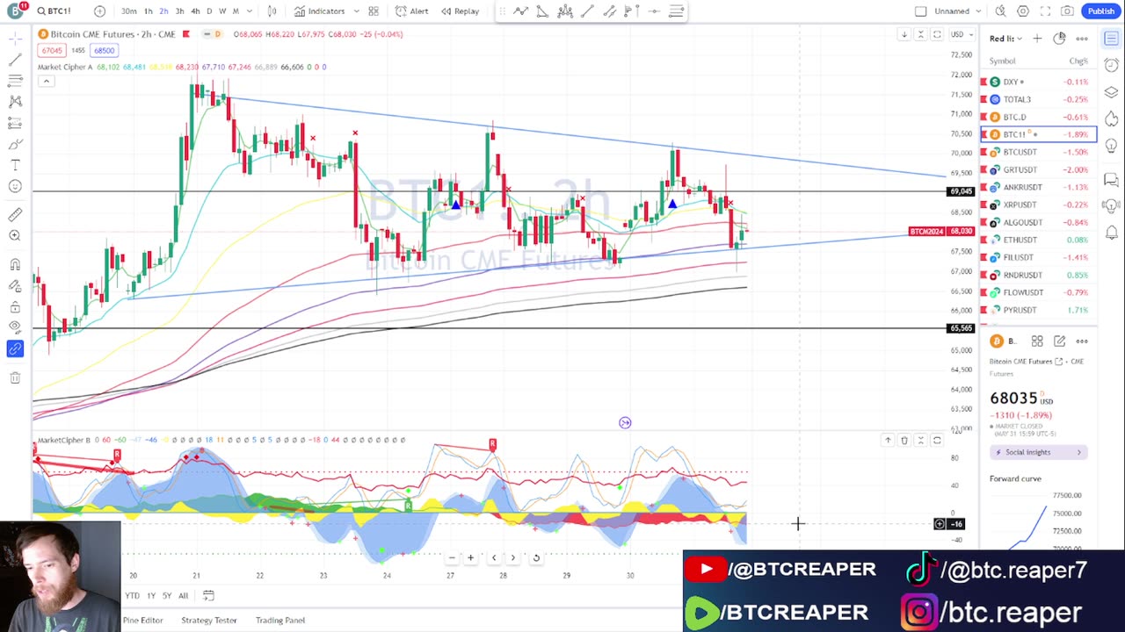
Task: Select the 3h timeframe
Action: [179, 11]
